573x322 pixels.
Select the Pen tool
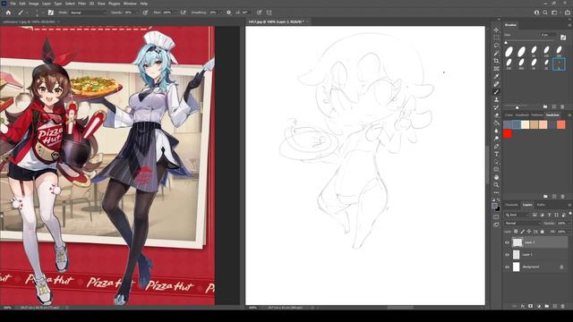(x=496, y=146)
